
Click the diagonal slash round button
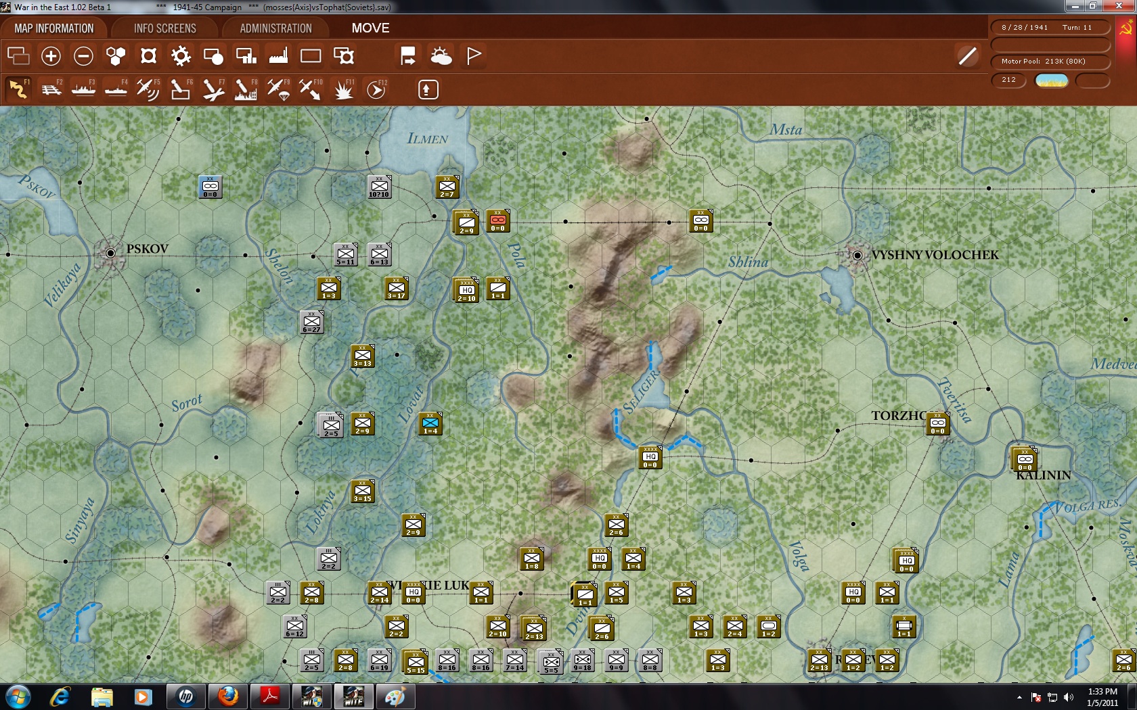coord(968,56)
